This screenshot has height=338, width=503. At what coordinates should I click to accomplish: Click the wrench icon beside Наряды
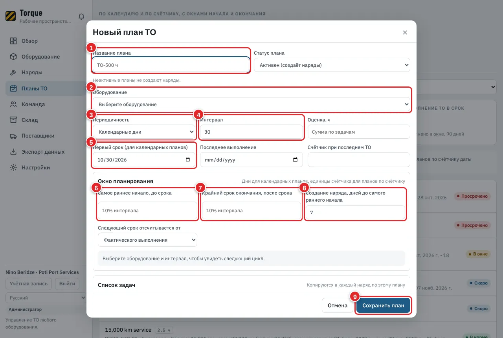point(13,72)
